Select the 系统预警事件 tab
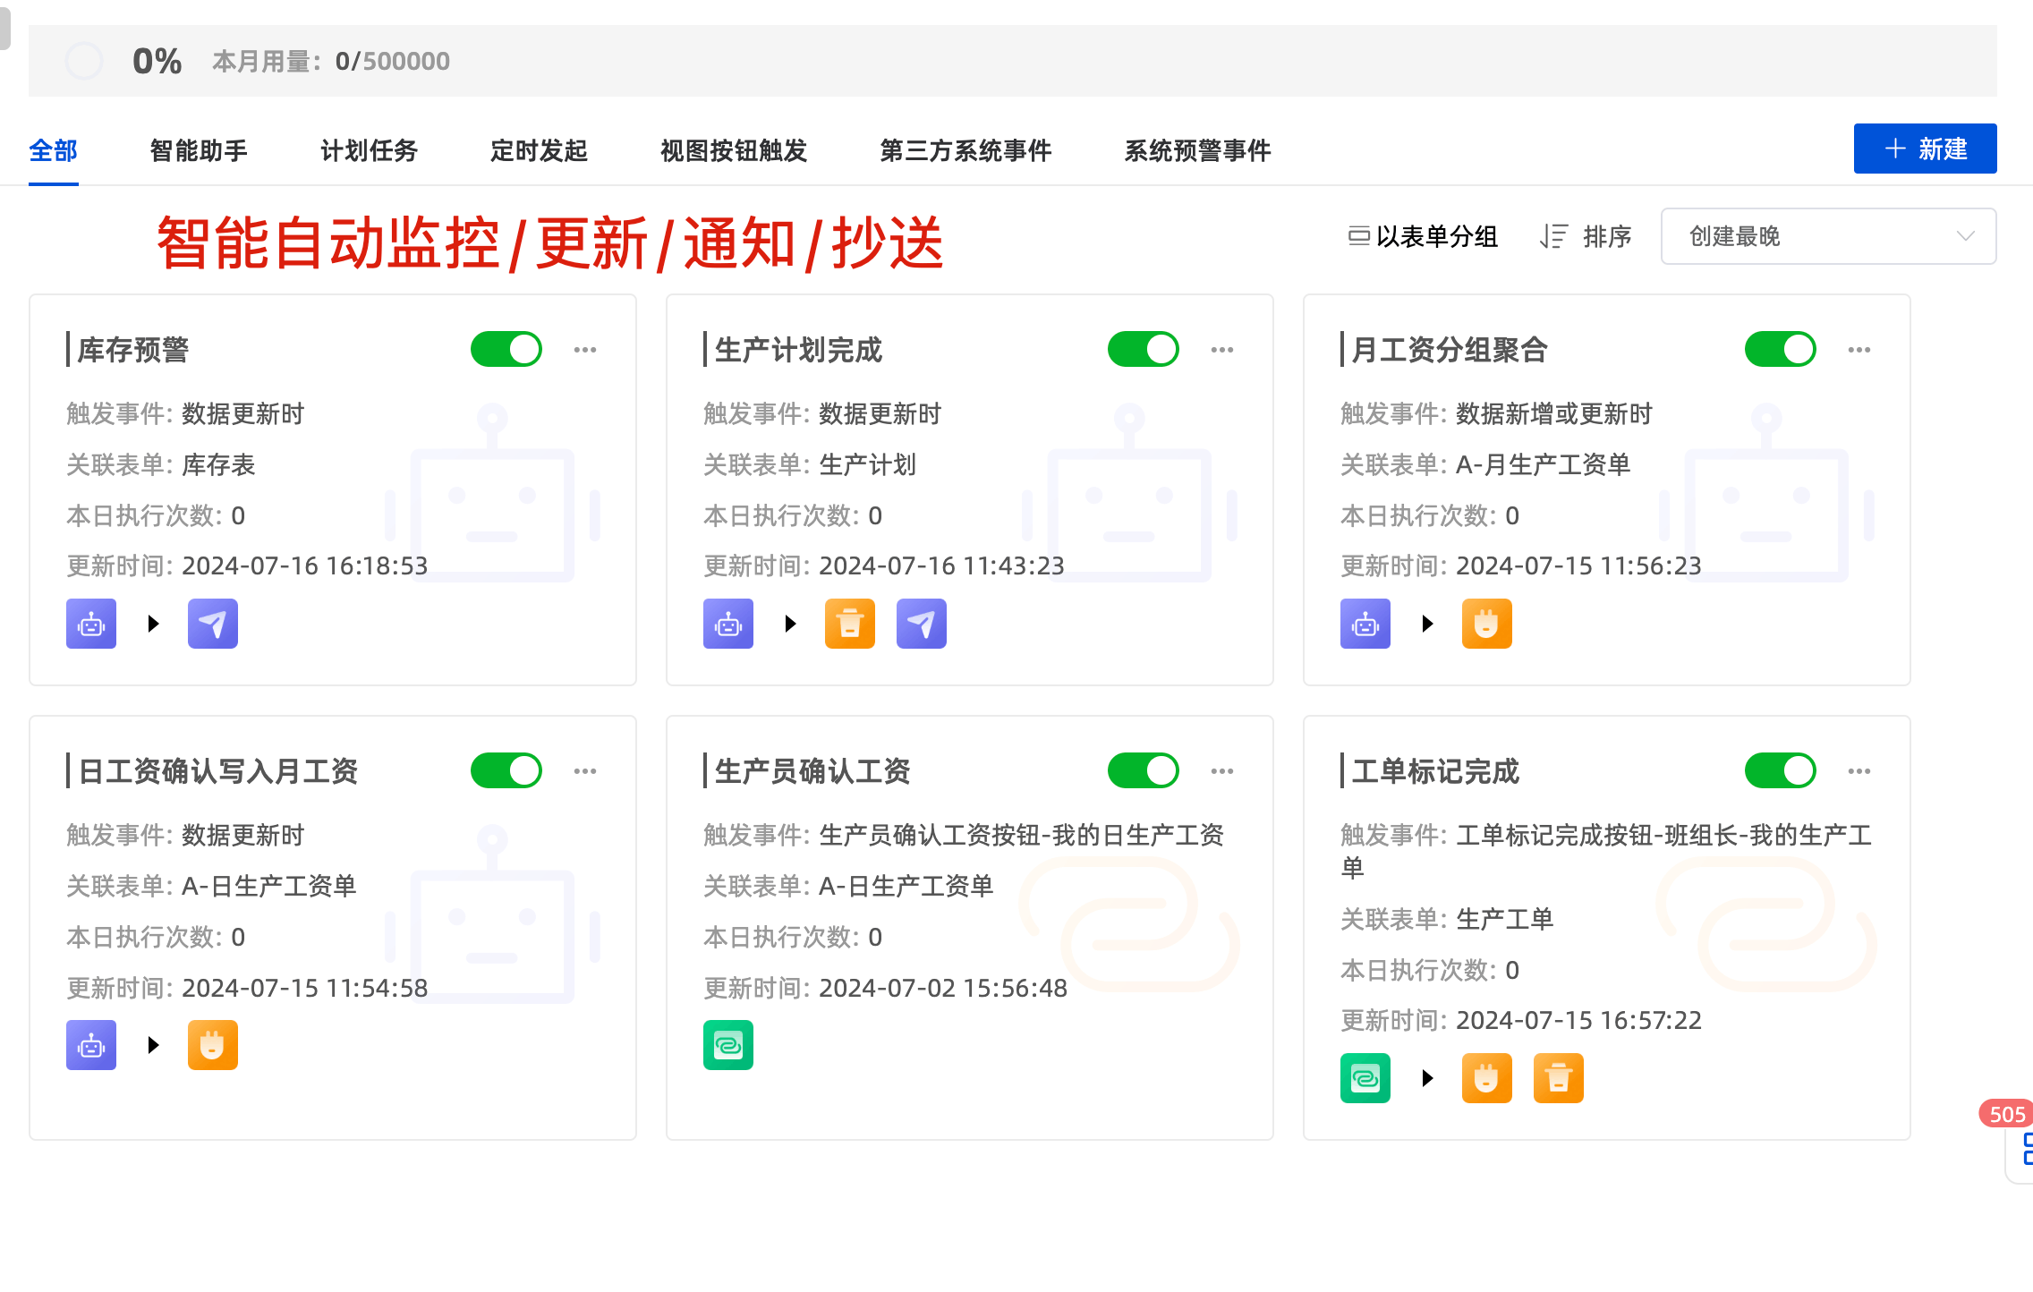The height and width of the screenshot is (1292, 2033). click(x=1197, y=150)
